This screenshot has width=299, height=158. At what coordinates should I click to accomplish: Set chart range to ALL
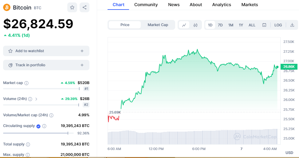tap(252, 25)
